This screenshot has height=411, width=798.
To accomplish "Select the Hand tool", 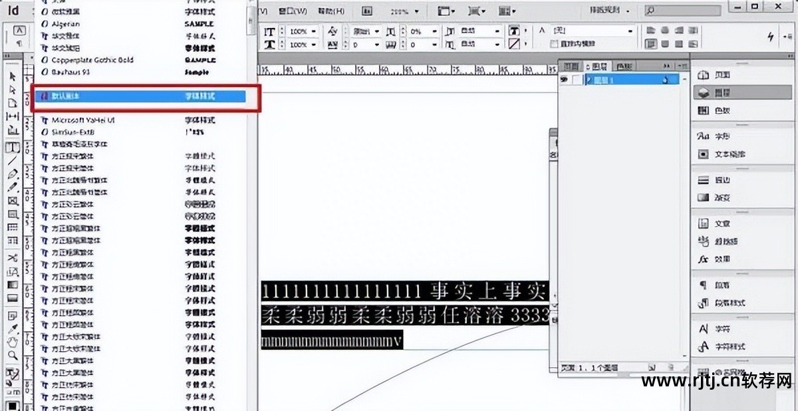I will coord(12,342).
